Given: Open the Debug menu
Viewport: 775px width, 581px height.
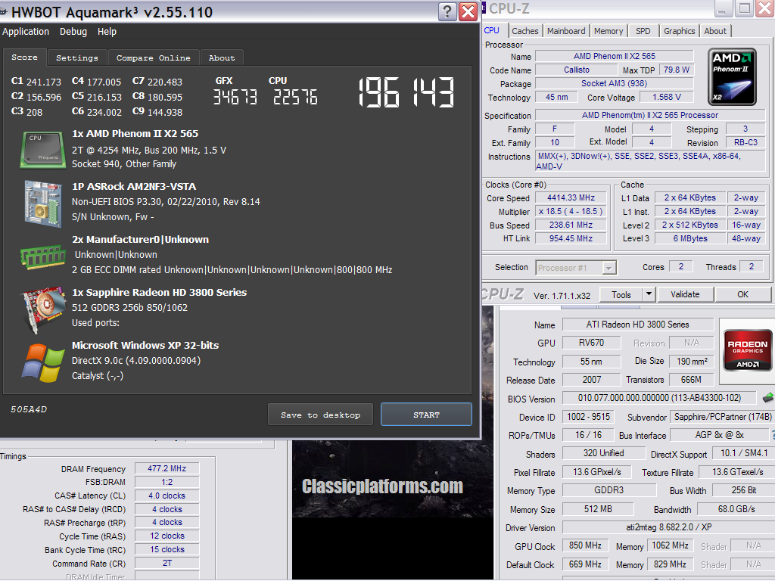Looking at the screenshot, I should [73, 32].
